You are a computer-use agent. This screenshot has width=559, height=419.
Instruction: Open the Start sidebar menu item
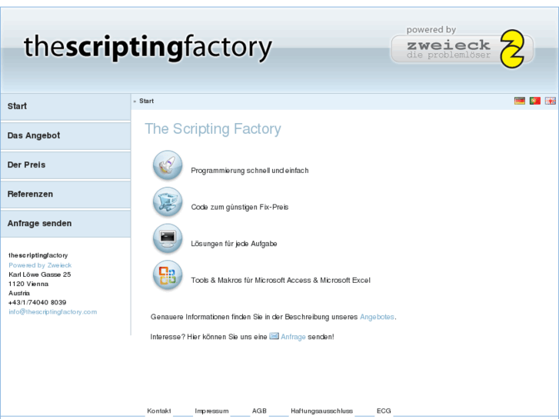click(65, 106)
